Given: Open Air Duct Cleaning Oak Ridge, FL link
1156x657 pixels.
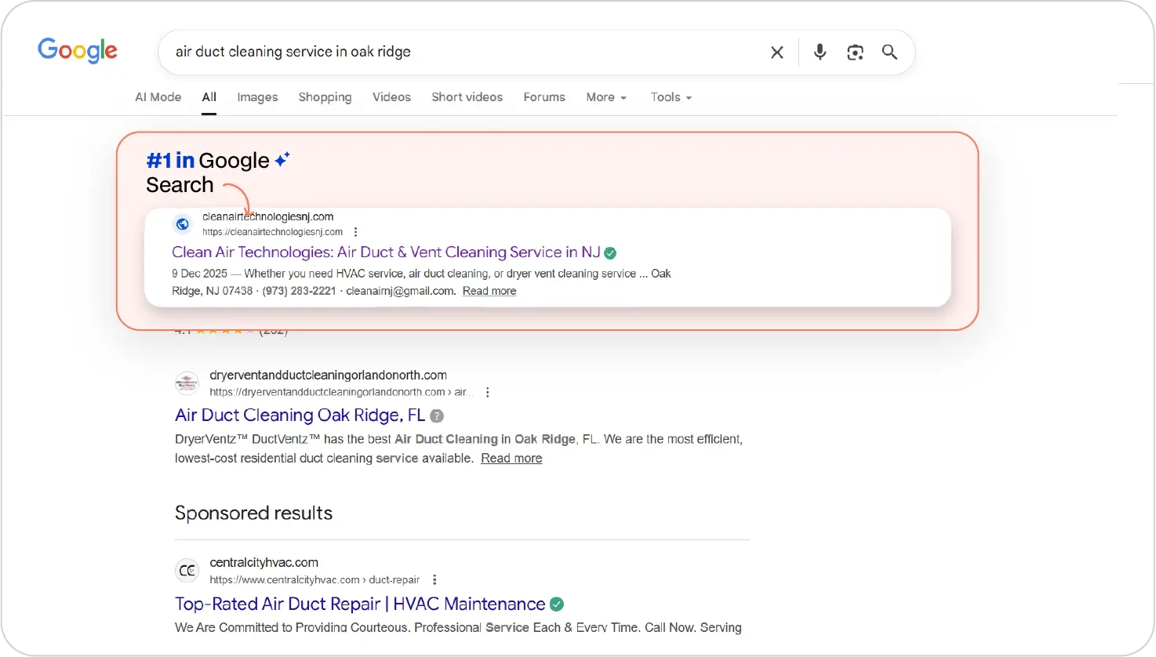Looking at the screenshot, I should 300,416.
